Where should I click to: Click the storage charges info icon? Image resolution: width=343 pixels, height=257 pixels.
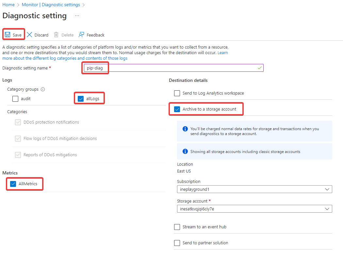(x=185, y=129)
